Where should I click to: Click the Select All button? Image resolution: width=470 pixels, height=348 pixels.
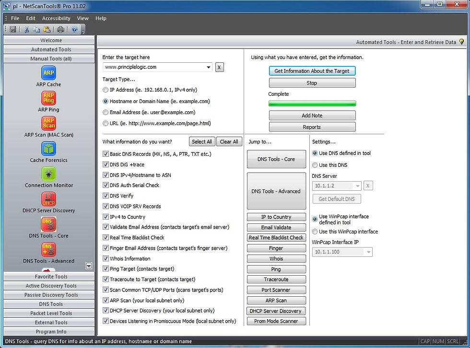point(202,142)
